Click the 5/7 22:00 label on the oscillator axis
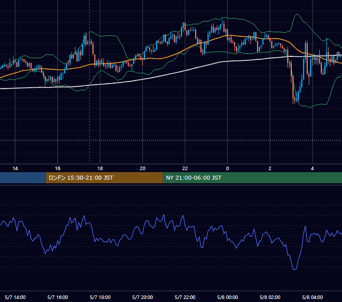 (x=185, y=297)
